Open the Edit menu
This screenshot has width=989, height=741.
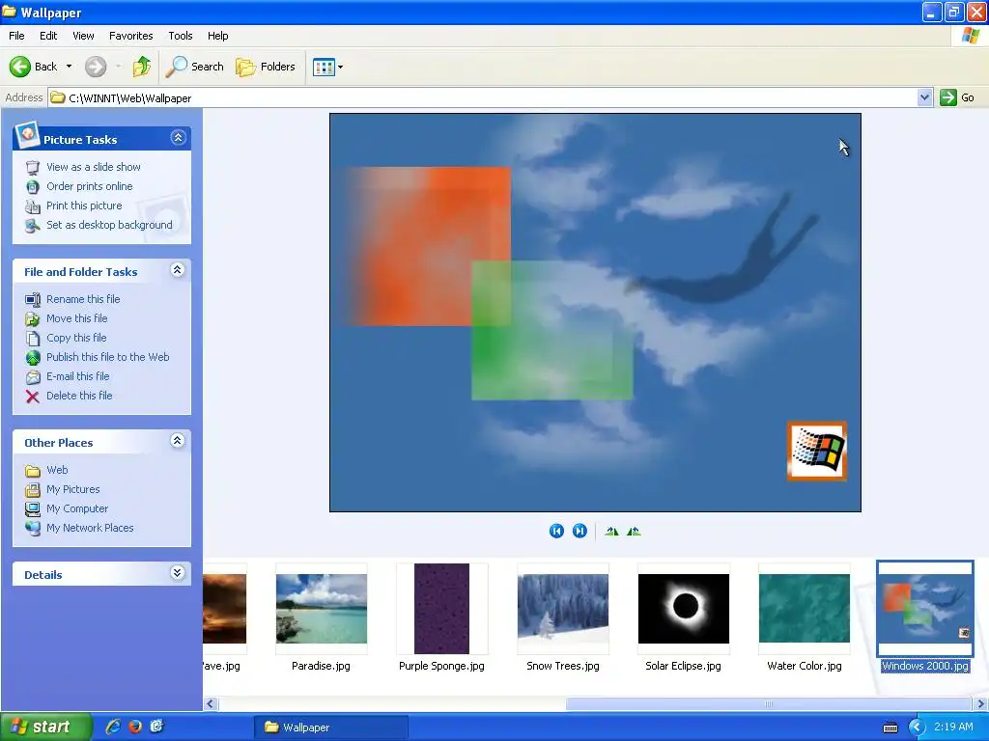[48, 36]
